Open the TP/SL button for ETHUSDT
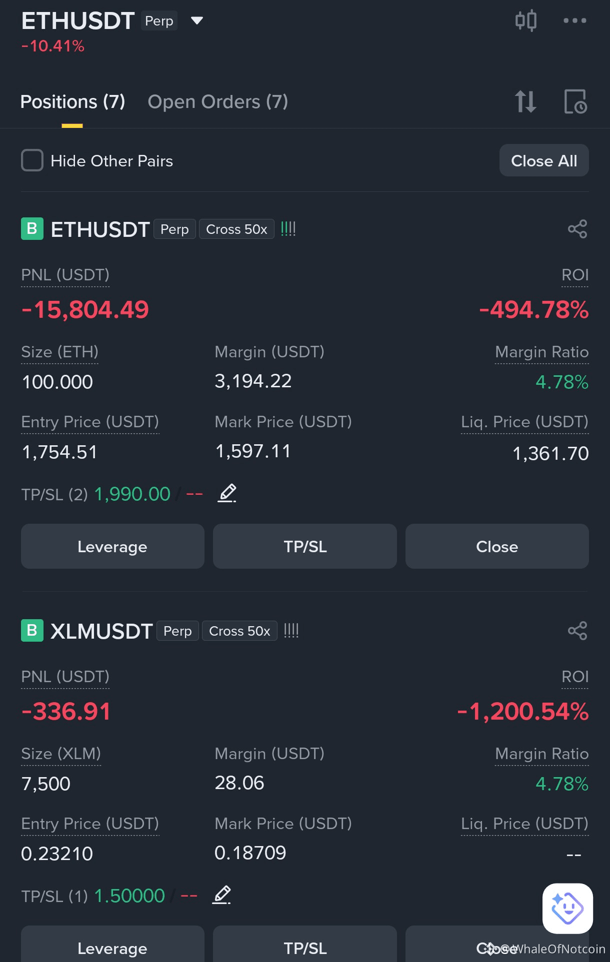 (305, 546)
